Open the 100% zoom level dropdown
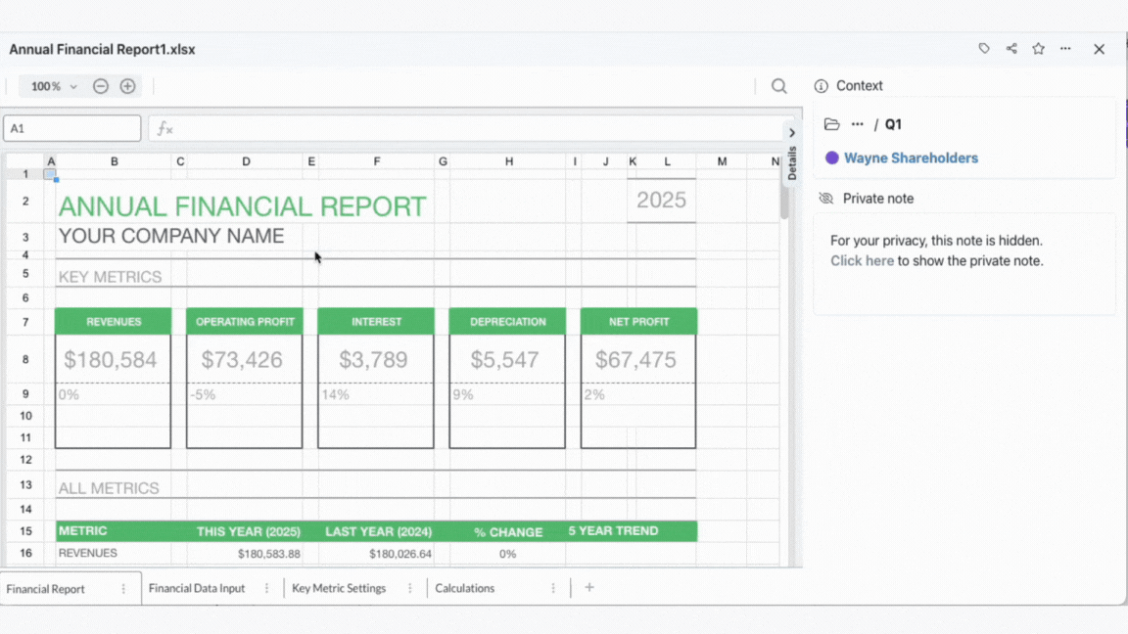This screenshot has width=1128, height=634. (51, 86)
